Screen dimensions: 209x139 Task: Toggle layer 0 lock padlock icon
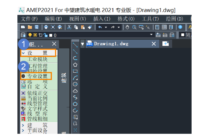click(x=46, y=35)
